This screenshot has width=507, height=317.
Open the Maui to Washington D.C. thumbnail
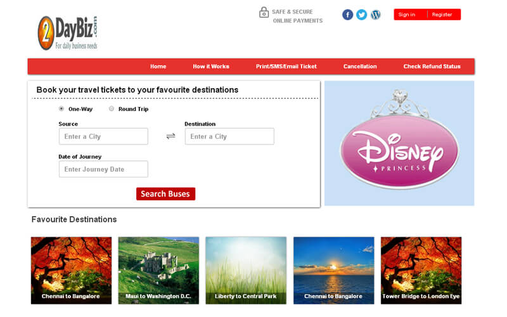pyautogui.click(x=158, y=271)
